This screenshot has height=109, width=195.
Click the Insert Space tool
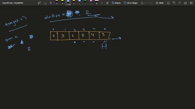coord(51,3)
